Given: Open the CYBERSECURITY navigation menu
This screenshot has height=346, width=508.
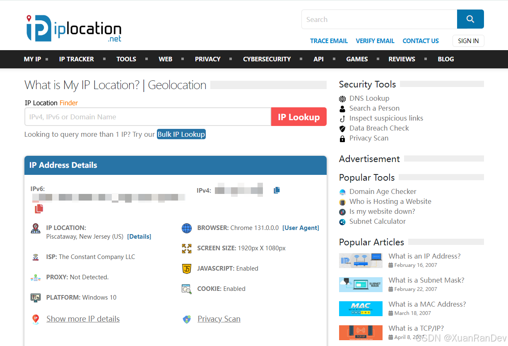Looking at the screenshot, I should (267, 59).
